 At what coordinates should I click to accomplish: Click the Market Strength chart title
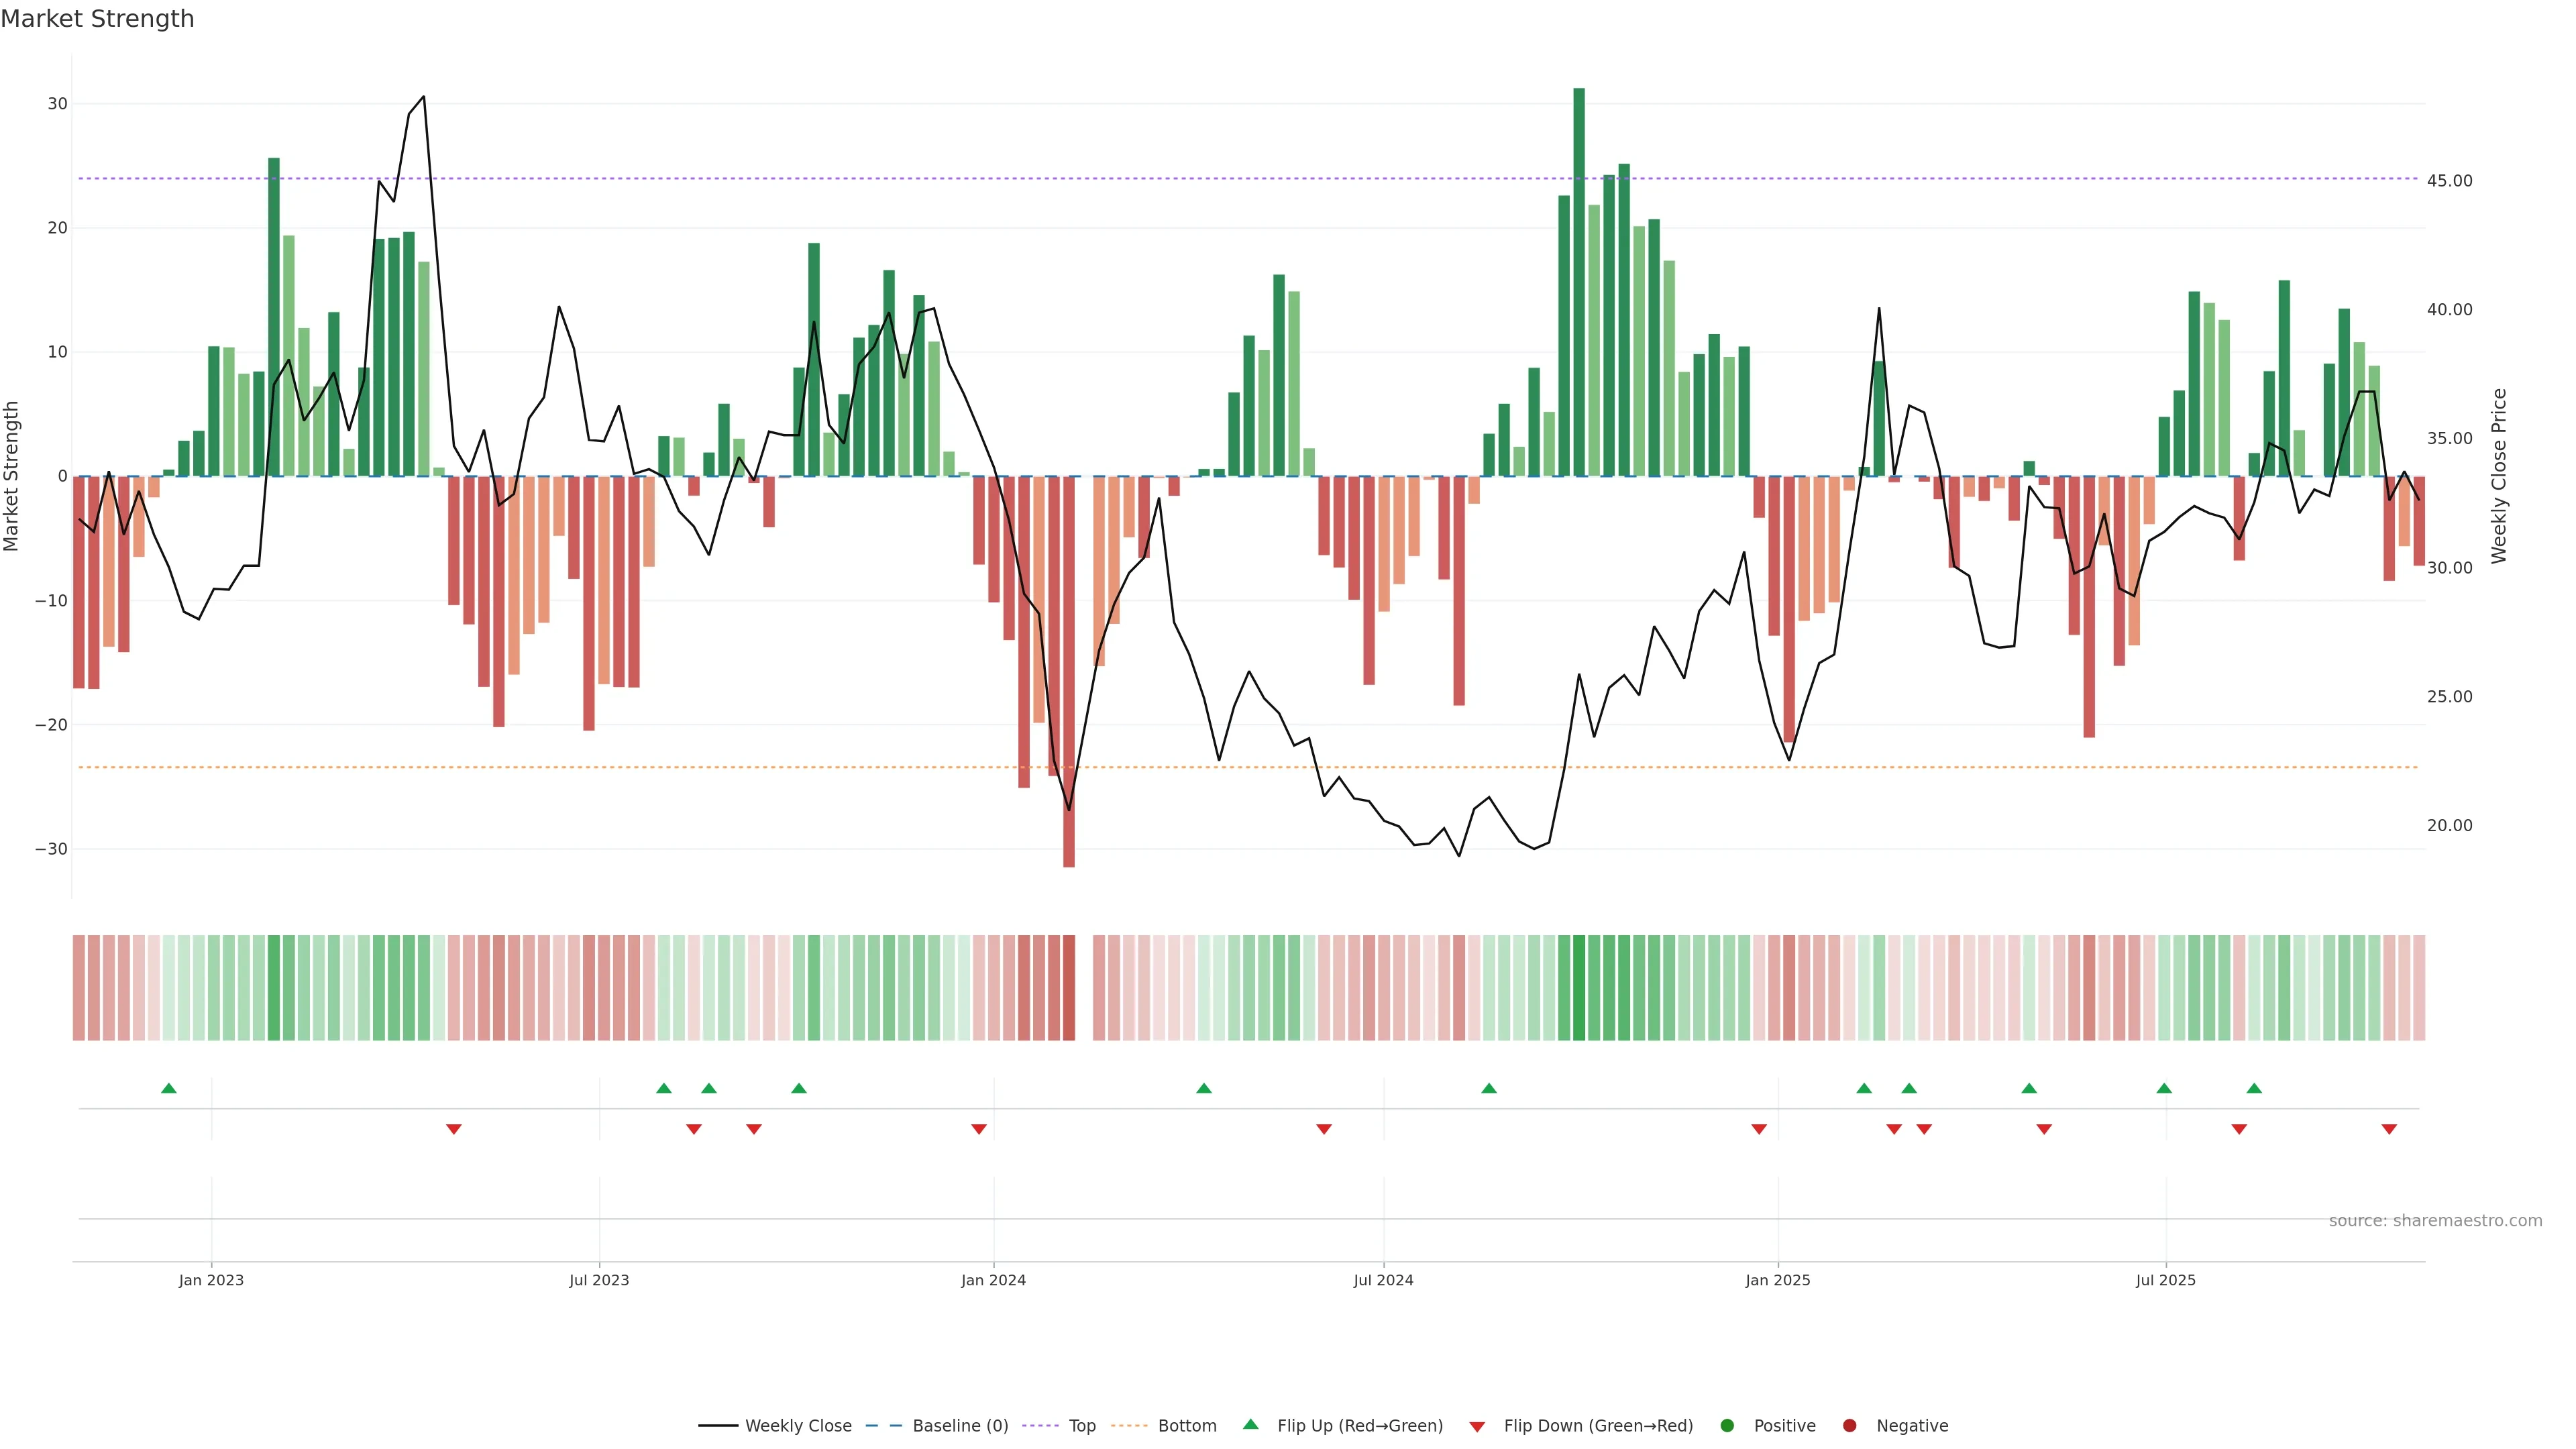97,19
